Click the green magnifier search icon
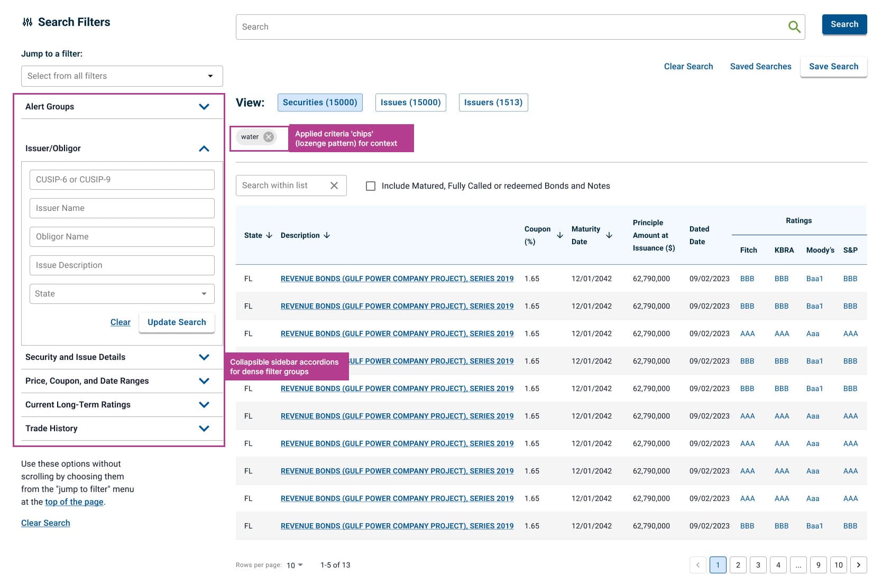 point(794,26)
